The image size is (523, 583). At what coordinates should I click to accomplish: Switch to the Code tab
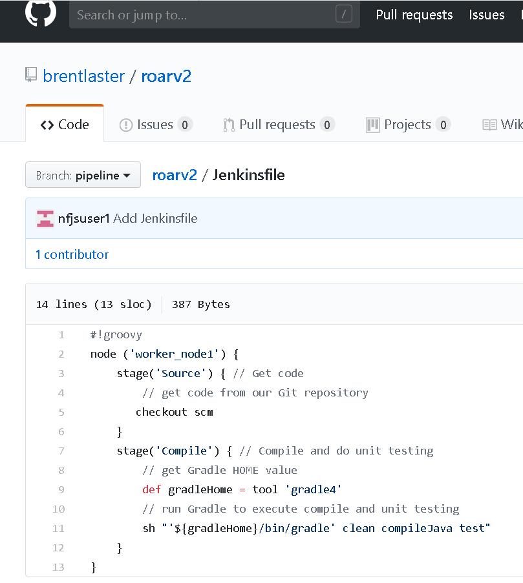[65, 125]
